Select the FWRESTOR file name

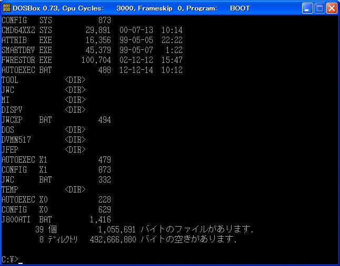point(18,60)
